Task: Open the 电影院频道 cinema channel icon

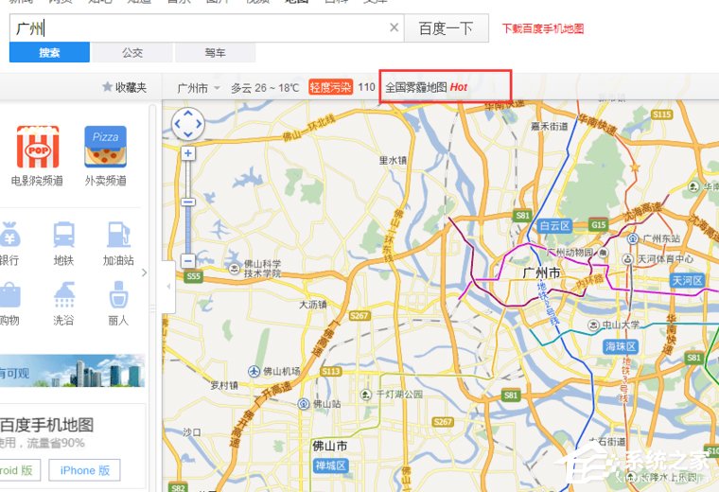Action: coord(37,148)
